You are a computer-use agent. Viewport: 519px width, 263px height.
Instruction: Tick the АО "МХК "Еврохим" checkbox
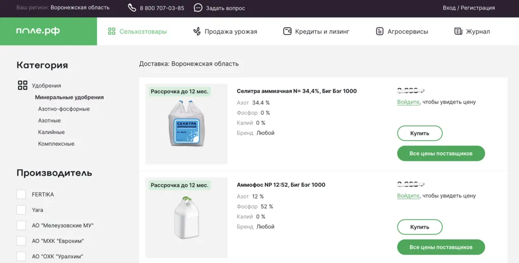(21, 241)
